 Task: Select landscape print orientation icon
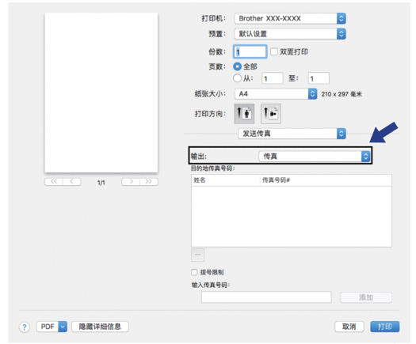point(271,114)
